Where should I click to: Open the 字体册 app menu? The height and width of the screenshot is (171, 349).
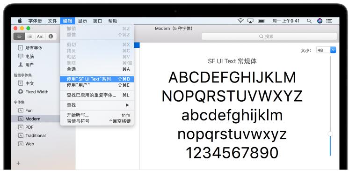point(35,21)
